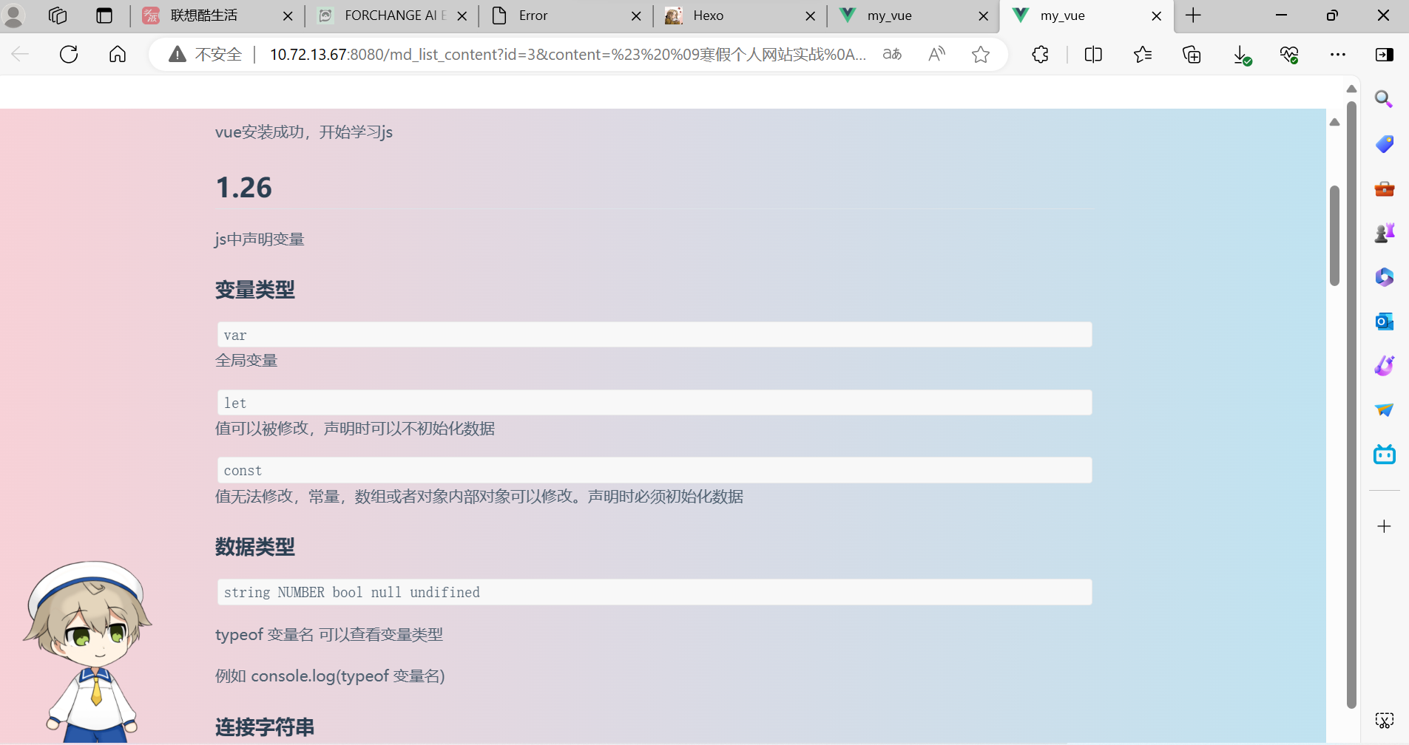This screenshot has width=1409, height=745.
Task: Click the browser refresh button
Action: (69, 54)
